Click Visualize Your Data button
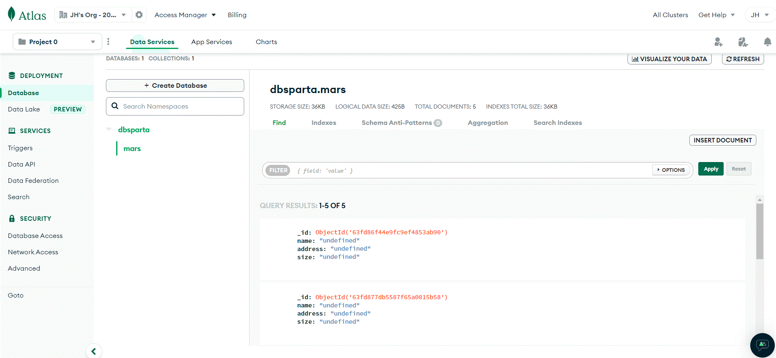 [x=670, y=59]
